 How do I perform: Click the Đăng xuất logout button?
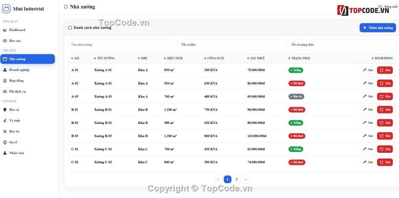tap(387, 7)
